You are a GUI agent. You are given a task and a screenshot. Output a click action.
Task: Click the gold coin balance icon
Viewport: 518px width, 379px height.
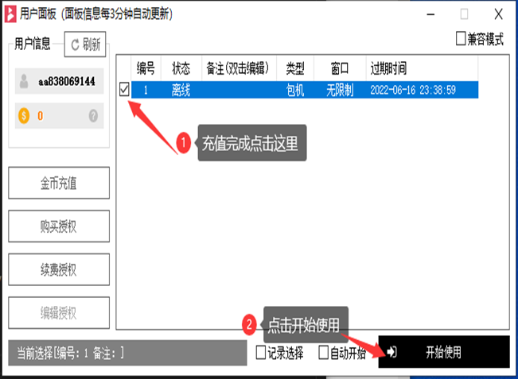click(23, 116)
